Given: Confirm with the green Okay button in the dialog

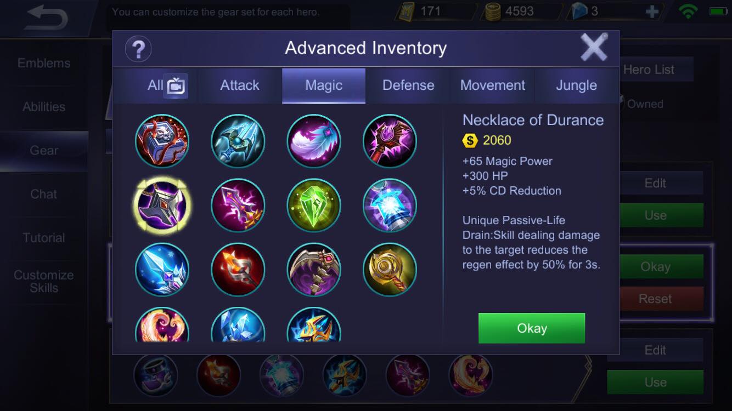Looking at the screenshot, I should (532, 328).
